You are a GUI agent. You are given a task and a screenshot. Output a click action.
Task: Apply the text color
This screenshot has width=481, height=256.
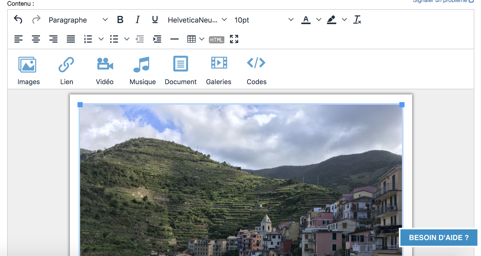coord(306,19)
